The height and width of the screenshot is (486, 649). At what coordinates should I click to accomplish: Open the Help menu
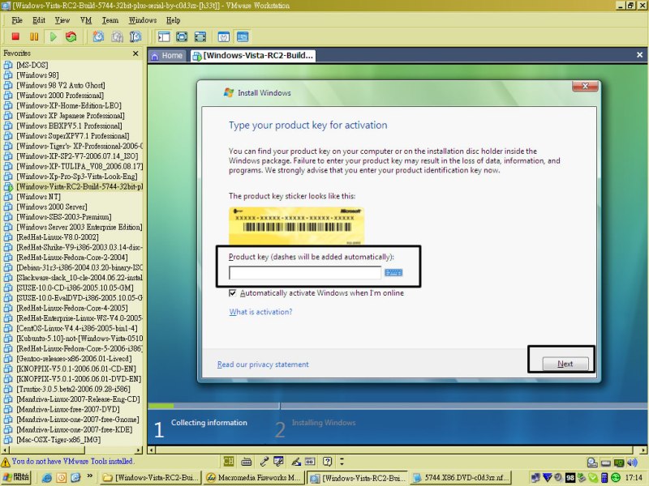click(x=173, y=20)
